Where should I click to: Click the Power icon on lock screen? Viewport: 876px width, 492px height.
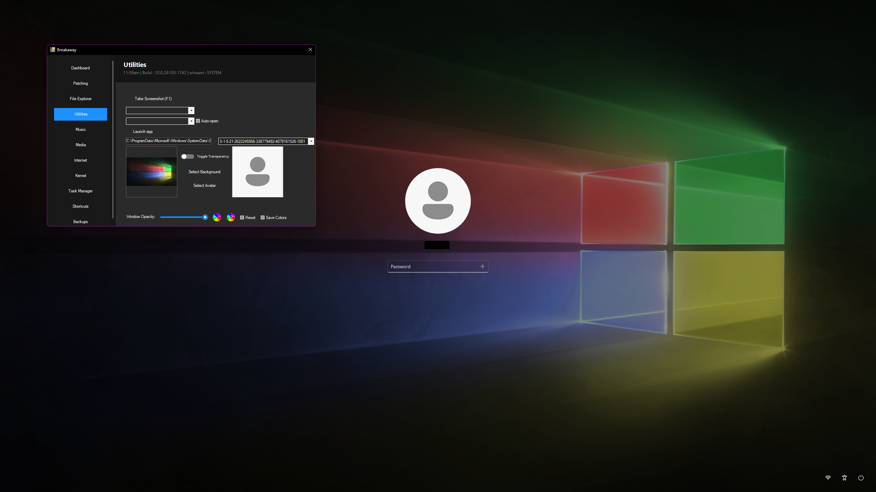pos(861,478)
